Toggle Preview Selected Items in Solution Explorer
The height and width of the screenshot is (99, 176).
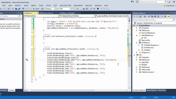[x=168, y=16]
